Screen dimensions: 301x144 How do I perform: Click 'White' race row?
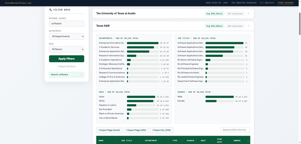click(134, 101)
